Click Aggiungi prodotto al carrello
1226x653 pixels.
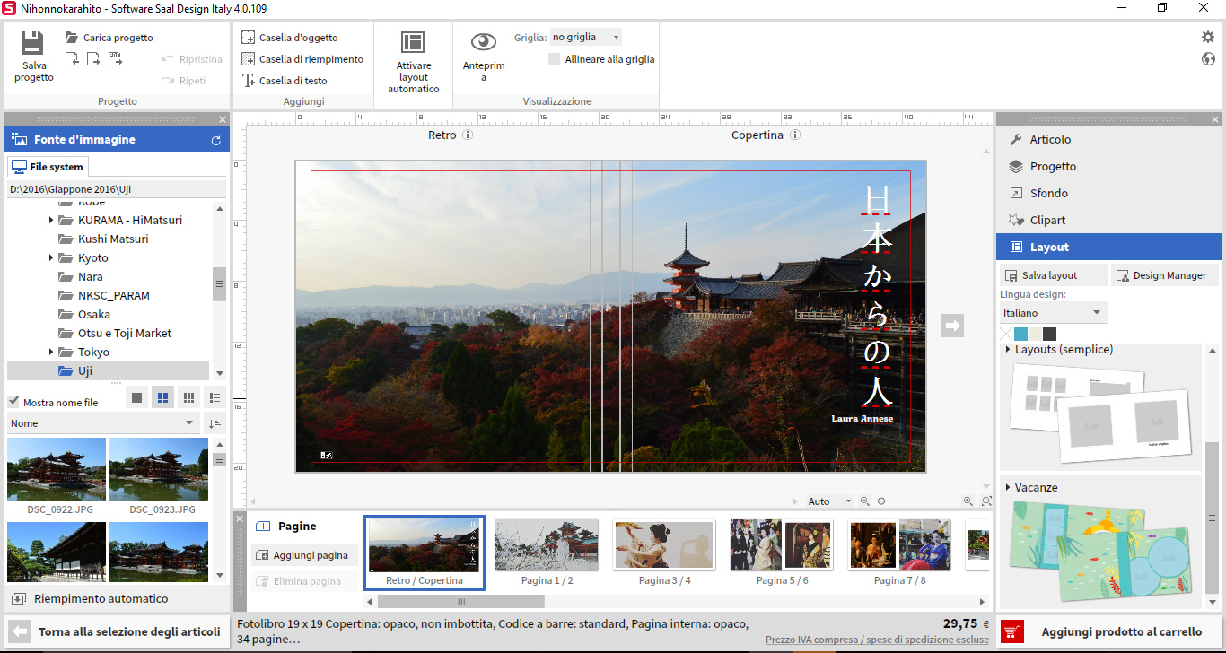(x=1109, y=631)
